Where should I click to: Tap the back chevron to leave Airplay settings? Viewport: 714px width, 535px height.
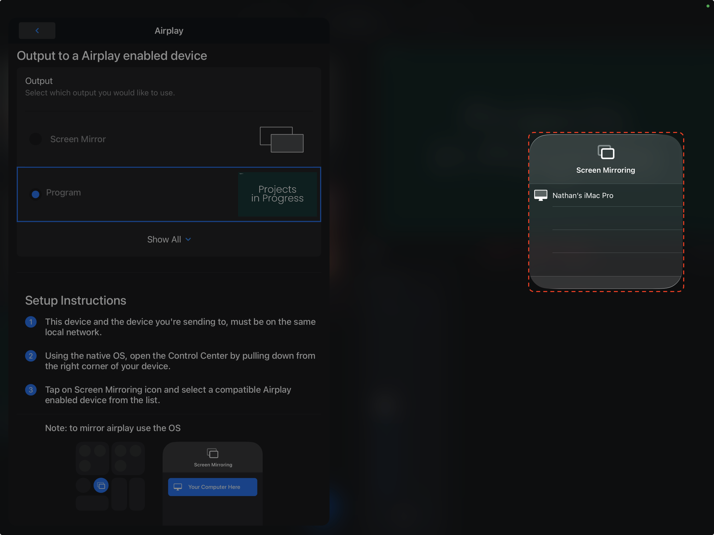tap(37, 30)
